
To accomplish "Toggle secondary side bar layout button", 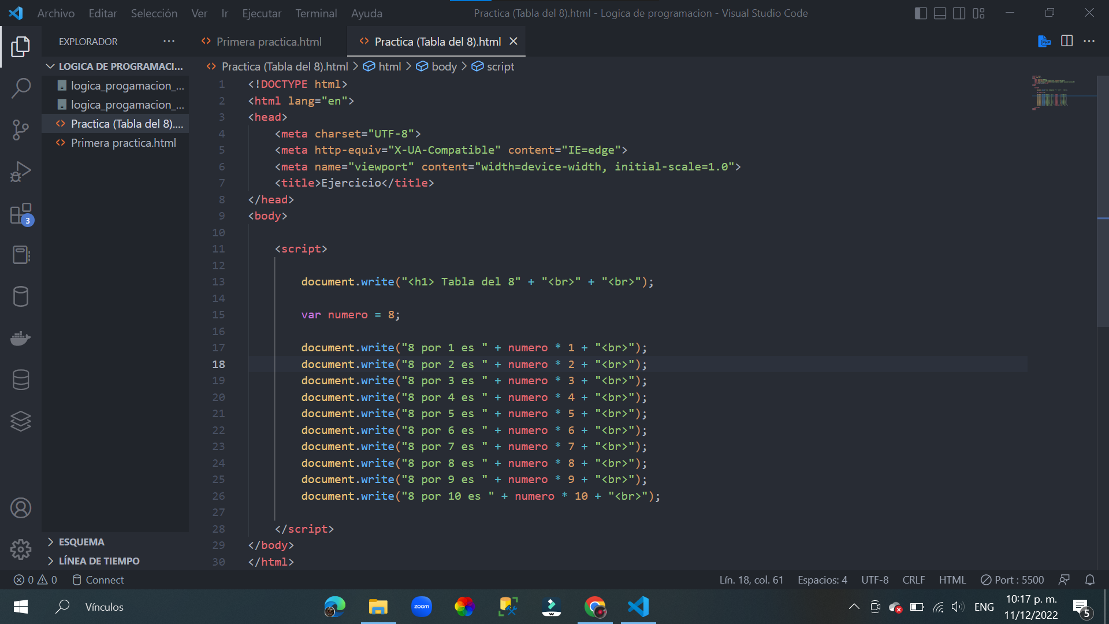I will coord(959,13).
